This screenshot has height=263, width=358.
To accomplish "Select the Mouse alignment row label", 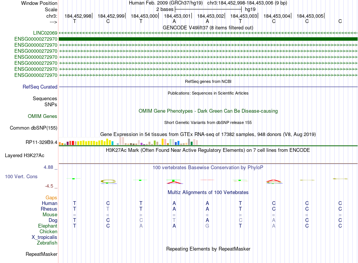I will 50,215.
